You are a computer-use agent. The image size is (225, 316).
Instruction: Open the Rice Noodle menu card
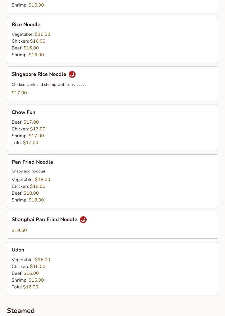(113, 40)
